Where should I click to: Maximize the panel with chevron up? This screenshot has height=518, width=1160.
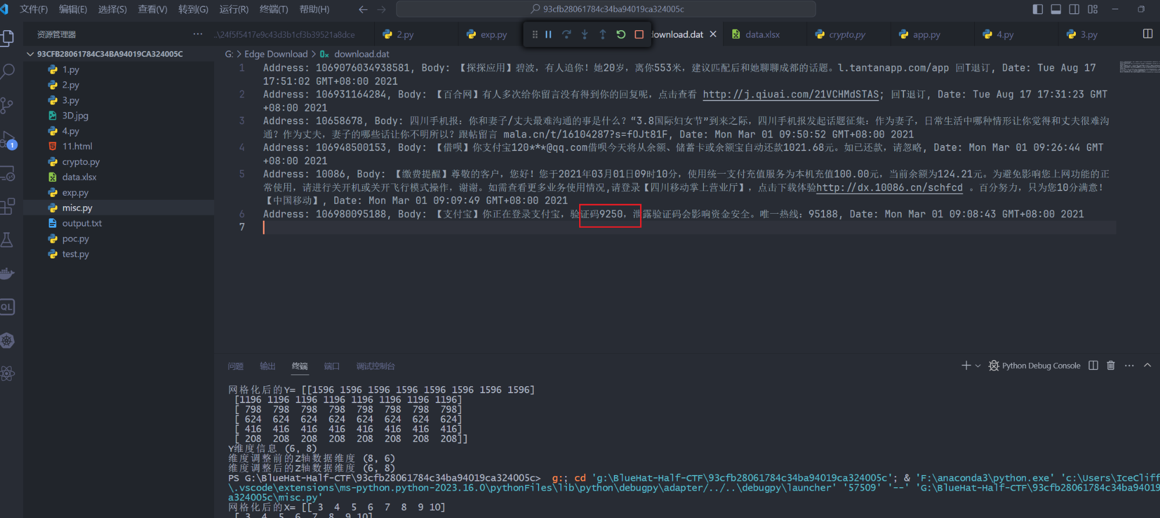(1147, 365)
